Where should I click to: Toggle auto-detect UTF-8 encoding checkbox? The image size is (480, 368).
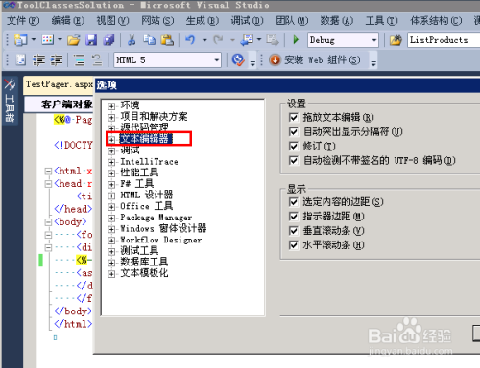pyautogui.click(x=294, y=160)
